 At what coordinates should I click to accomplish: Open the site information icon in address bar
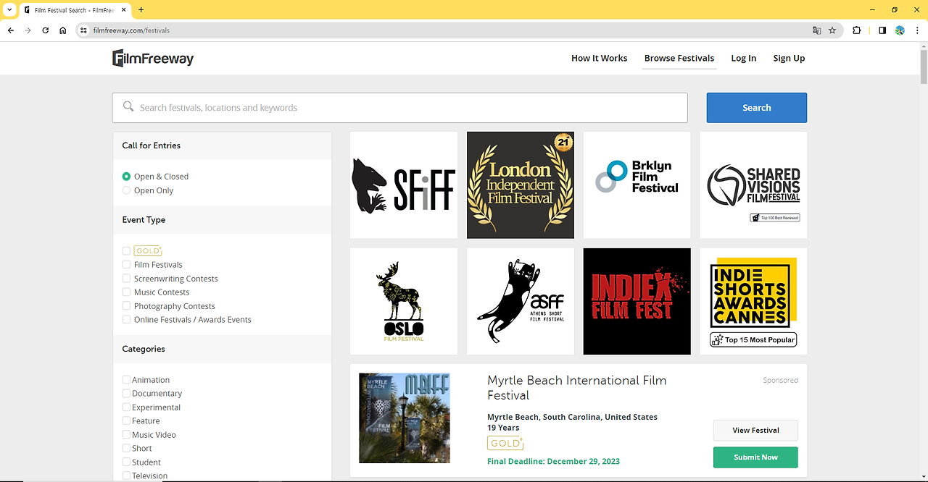[83, 30]
